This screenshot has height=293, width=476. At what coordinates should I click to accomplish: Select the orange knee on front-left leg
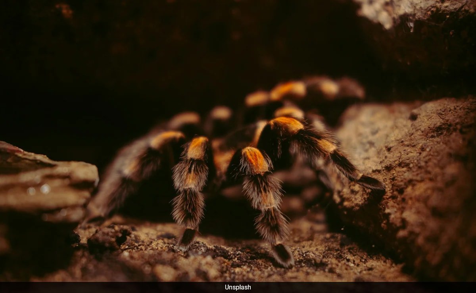(197, 148)
